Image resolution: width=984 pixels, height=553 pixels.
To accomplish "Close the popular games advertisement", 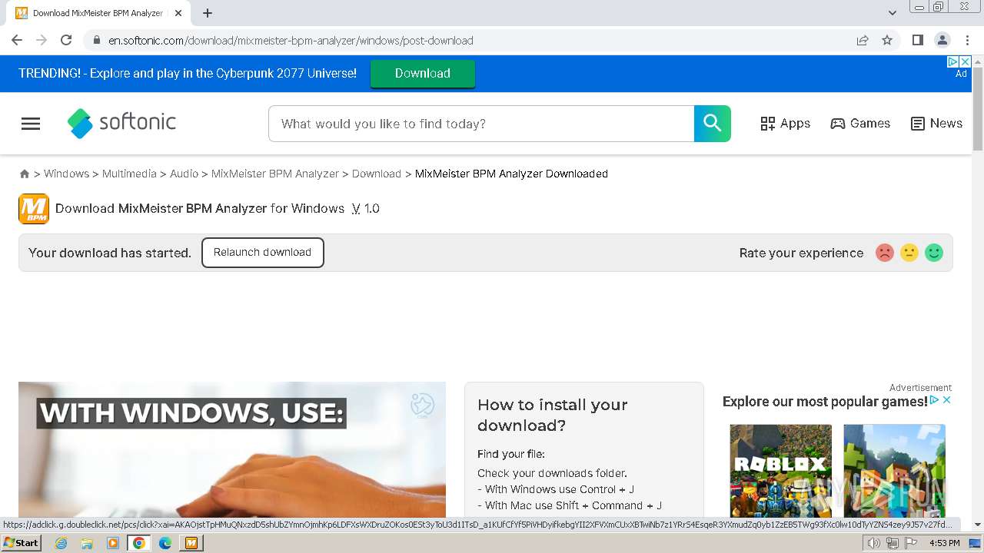I will point(947,400).
